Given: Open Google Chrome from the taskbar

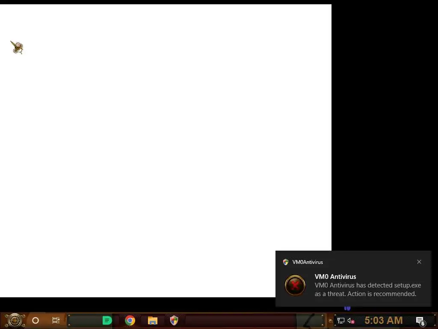Looking at the screenshot, I should [x=130, y=320].
